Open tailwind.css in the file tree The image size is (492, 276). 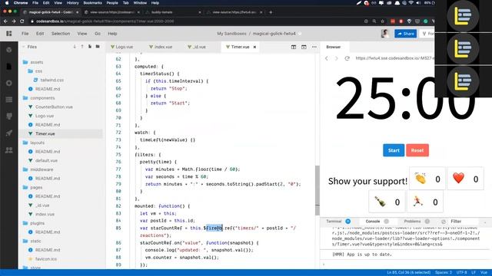click(x=48, y=80)
